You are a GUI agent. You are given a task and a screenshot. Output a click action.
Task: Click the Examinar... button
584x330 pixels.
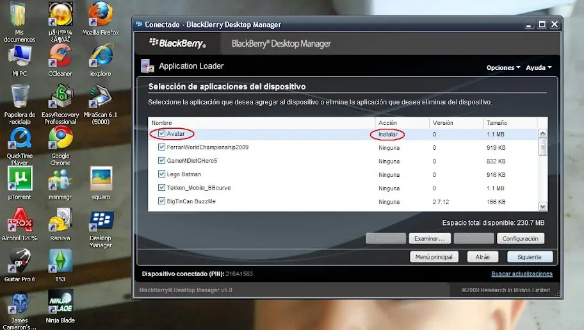coord(430,238)
